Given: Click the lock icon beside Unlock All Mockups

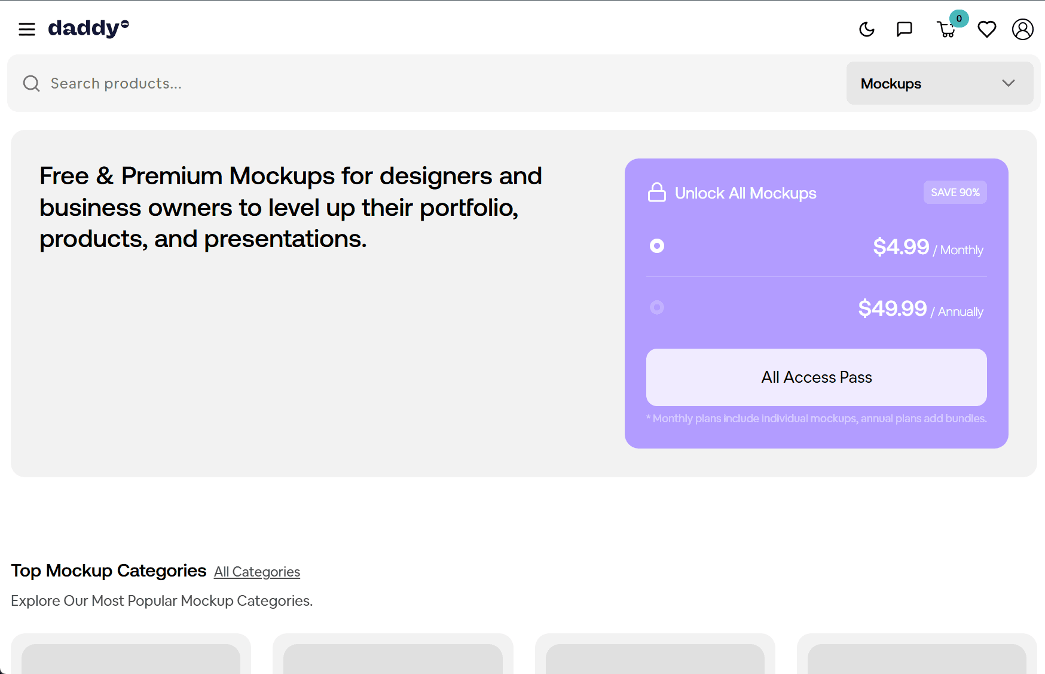Looking at the screenshot, I should click(656, 193).
